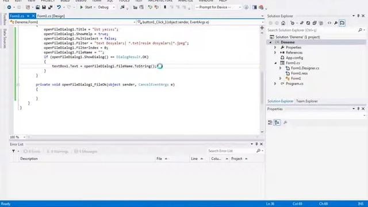Toggle the 0 Messages filter
The height and width of the screenshot is (207, 368).
[86, 151]
